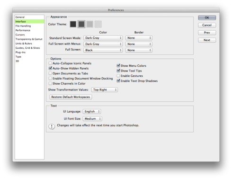Select the lightest color theme swatch

tap(98, 24)
